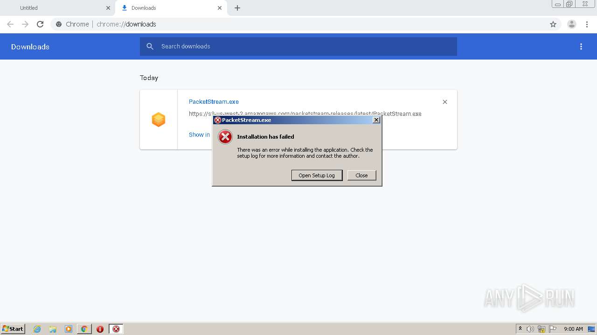Click the Today date heading
597x335 pixels.
(x=149, y=78)
